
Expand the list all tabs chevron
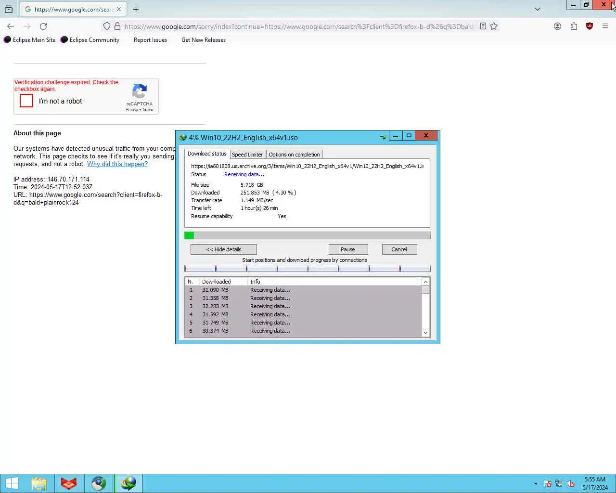pos(538,9)
